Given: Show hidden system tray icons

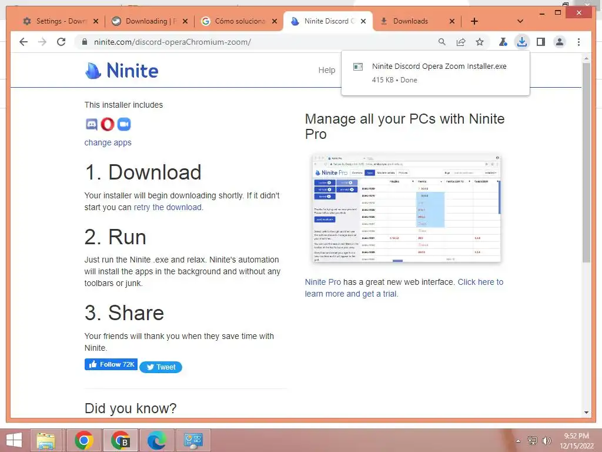Looking at the screenshot, I should 519,441.
